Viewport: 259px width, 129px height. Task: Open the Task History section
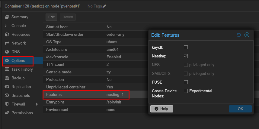[22, 69]
